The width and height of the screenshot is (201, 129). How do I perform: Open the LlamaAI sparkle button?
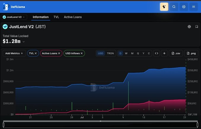point(164,7)
